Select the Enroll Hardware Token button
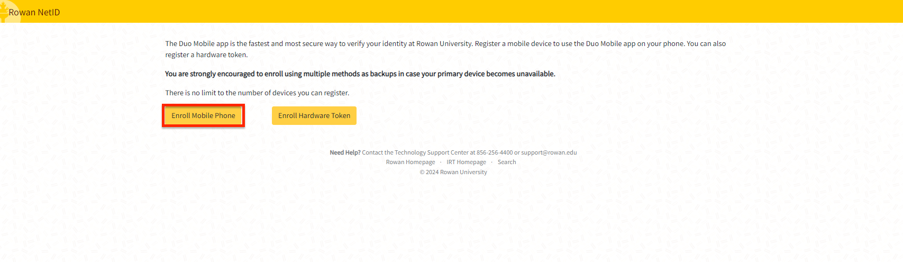Image resolution: width=903 pixels, height=262 pixels. tap(314, 115)
